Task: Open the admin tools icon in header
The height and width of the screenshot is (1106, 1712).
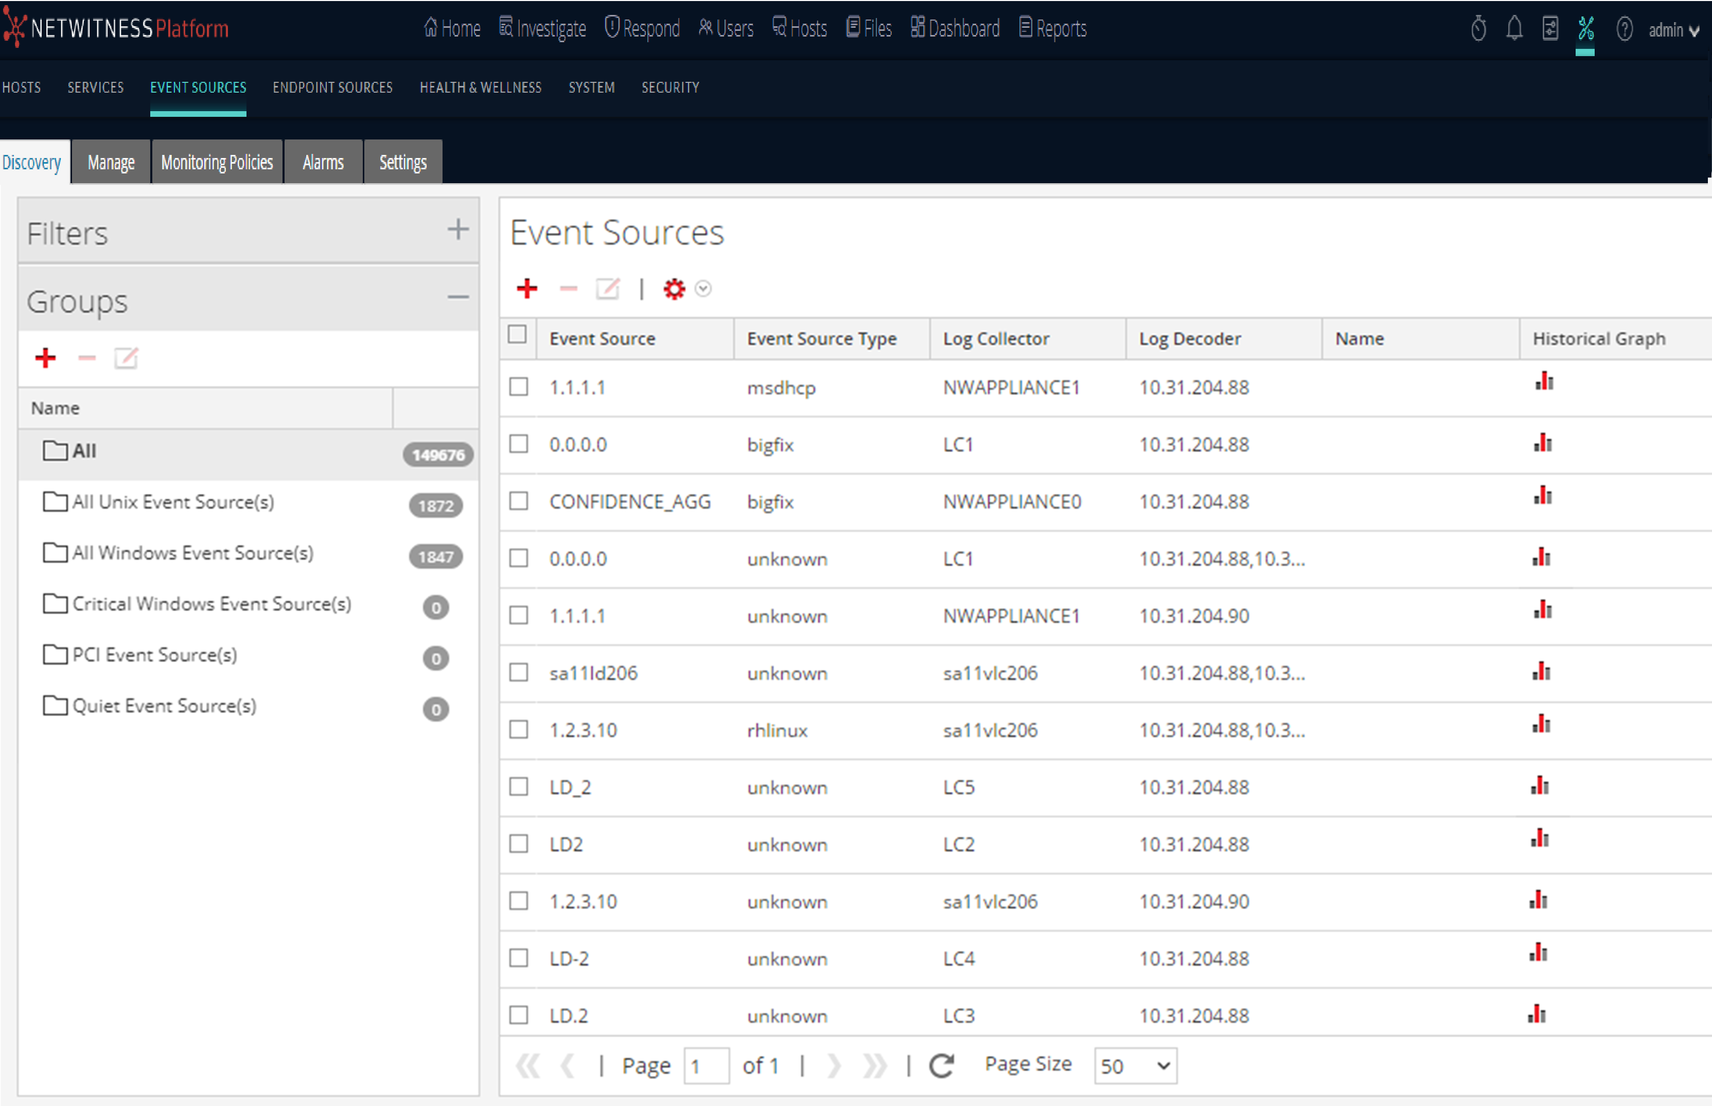Action: [x=1585, y=29]
